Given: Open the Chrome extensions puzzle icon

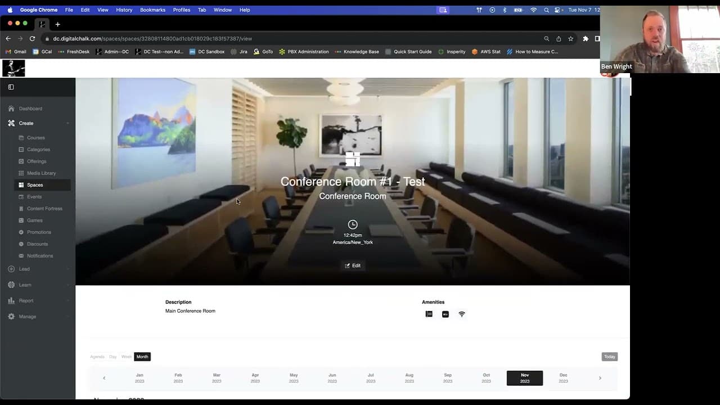Looking at the screenshot, I should click(x=586, y=39).
